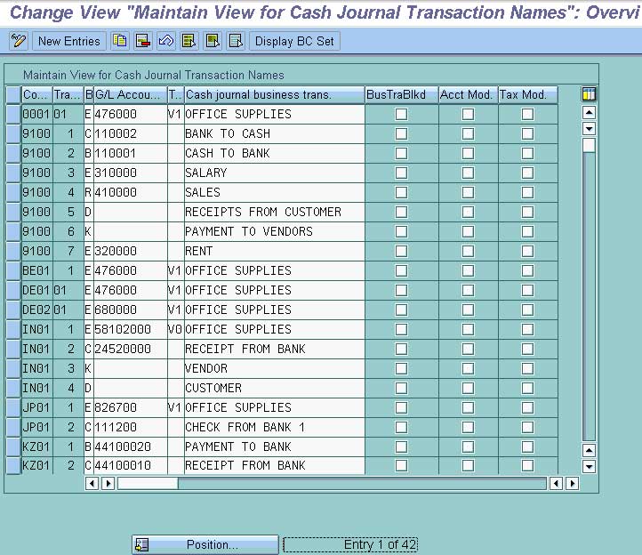This screenshot has width=642, height=555.
Task: Click the Position... button
Action: tap(205, 544)
